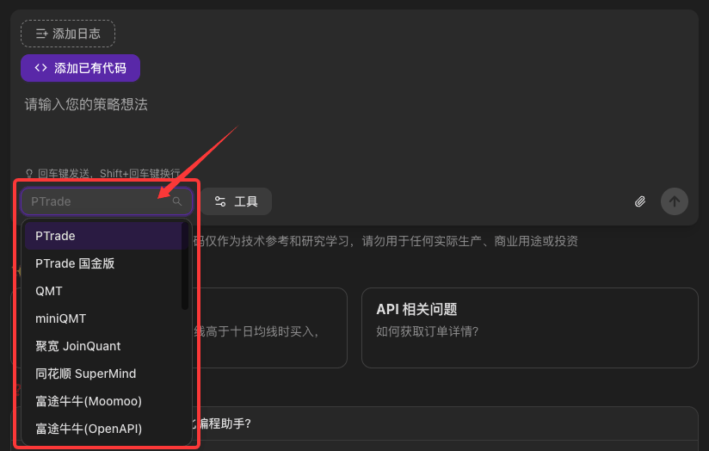Select 聚宽 JoinQuant option
The image size is (709, 451).
click(x=104, y=346)
